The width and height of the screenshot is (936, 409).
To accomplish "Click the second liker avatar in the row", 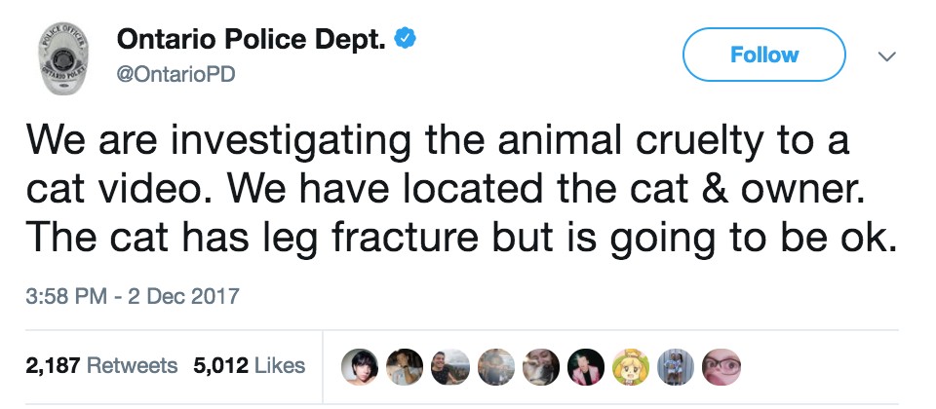I will point(405,366).
